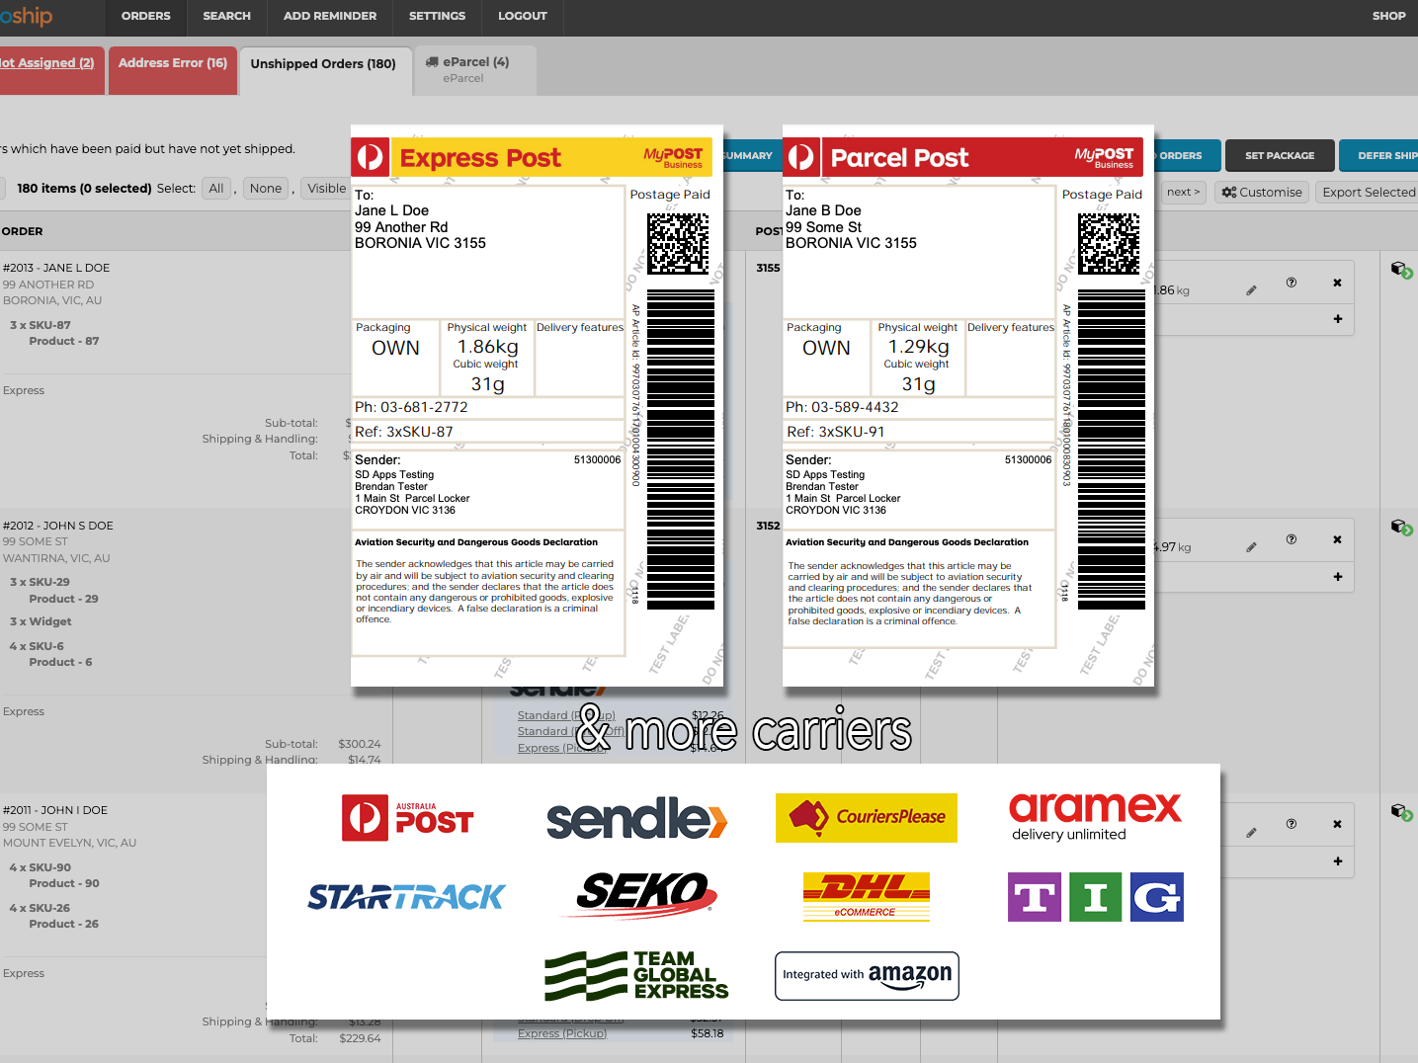Click line item 3 x Widget
Screen dimensions: 1418x1063
41,621
